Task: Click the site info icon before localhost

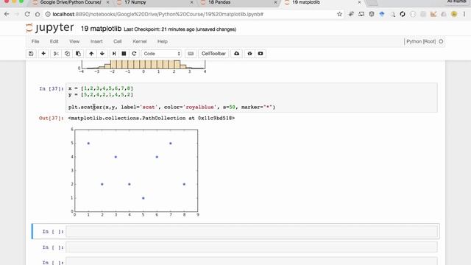Action: coord(48,14)
